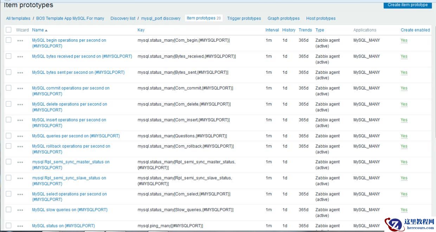
Task: Sort the table by Type column
Action: coord(320,30)
